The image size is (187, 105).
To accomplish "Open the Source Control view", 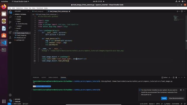I will pyautogui.click(x=10, y=22).
